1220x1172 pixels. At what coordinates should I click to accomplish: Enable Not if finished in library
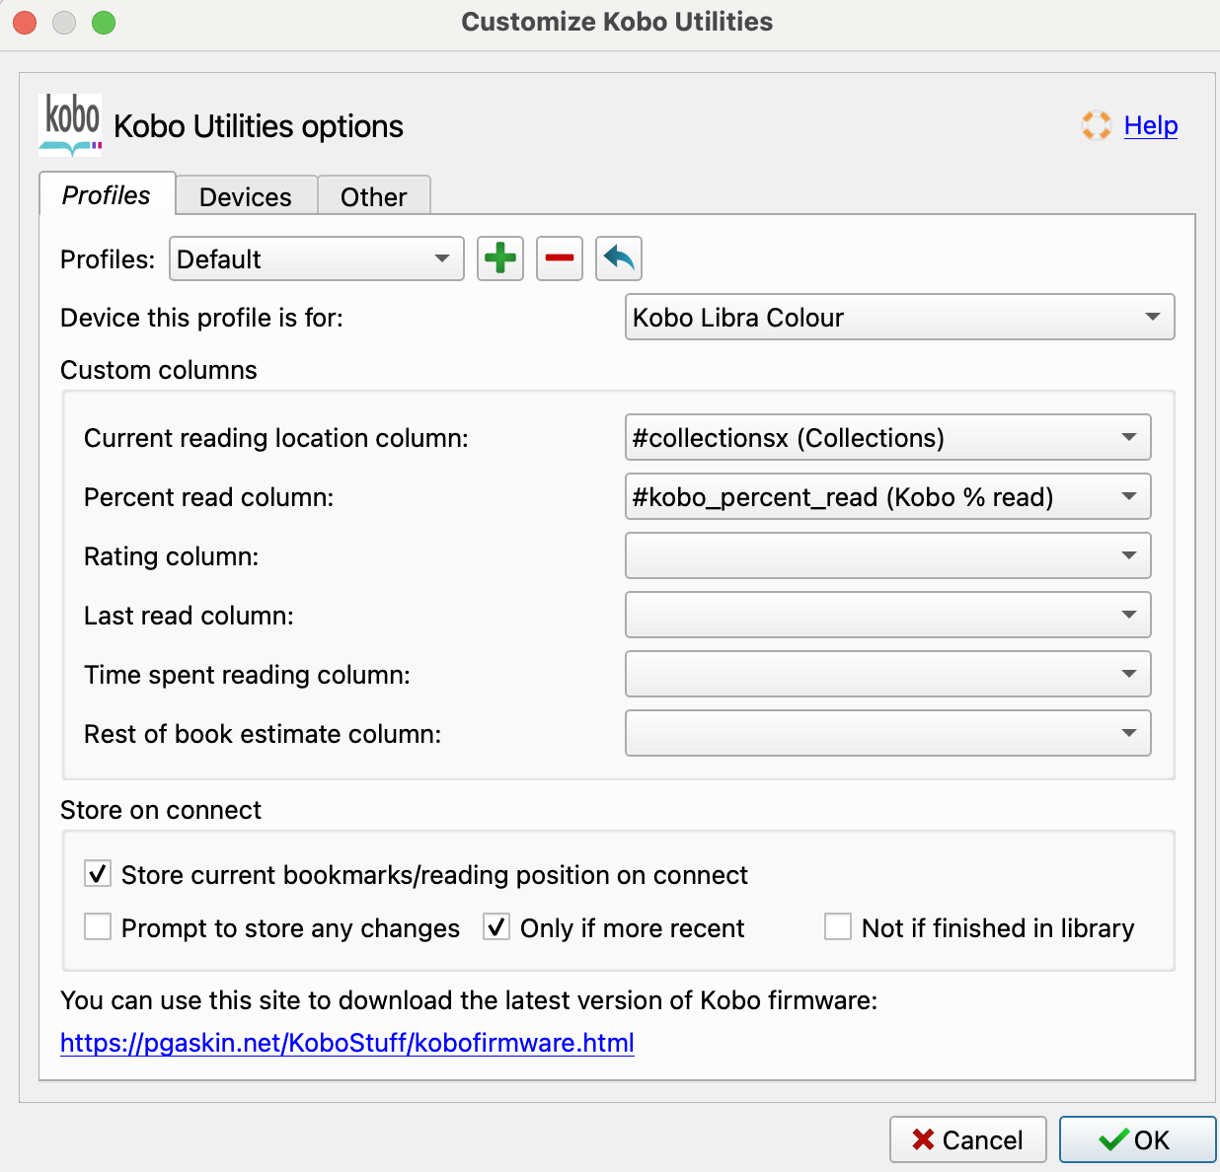point(838,927)
